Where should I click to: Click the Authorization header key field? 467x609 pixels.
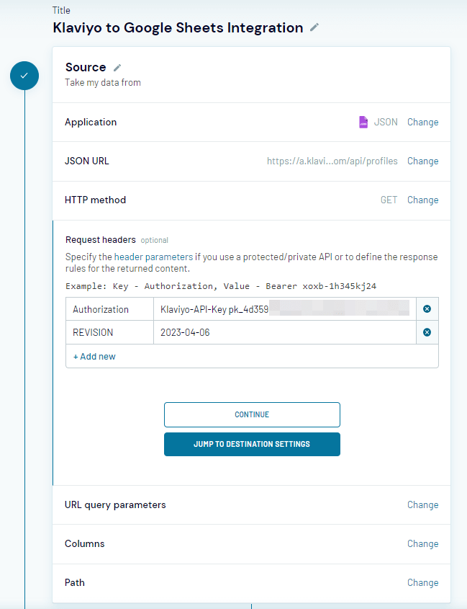click(x=109, y=308)
